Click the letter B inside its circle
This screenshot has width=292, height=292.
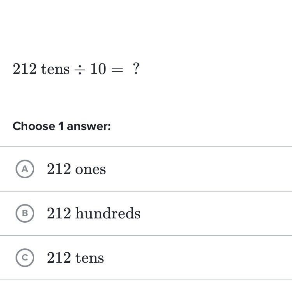25,213
